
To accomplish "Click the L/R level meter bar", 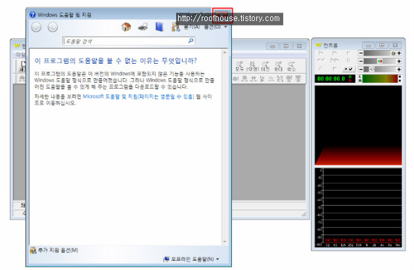I will coord(380,78).
